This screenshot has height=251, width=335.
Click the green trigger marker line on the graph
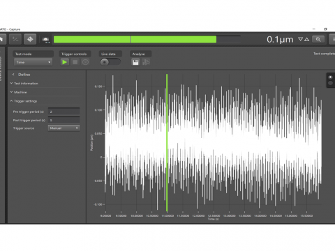pos(167,142)
